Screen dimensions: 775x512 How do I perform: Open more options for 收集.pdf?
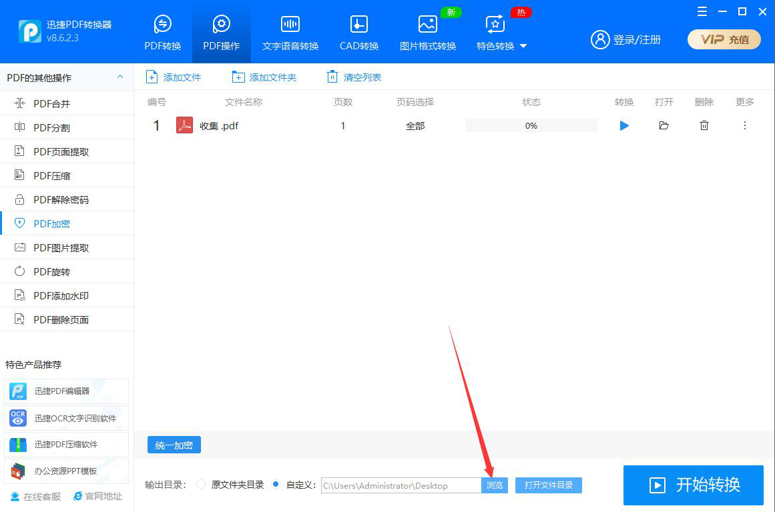(745, 125)
